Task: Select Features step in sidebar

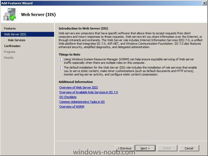Action: [x=10, y=28]
